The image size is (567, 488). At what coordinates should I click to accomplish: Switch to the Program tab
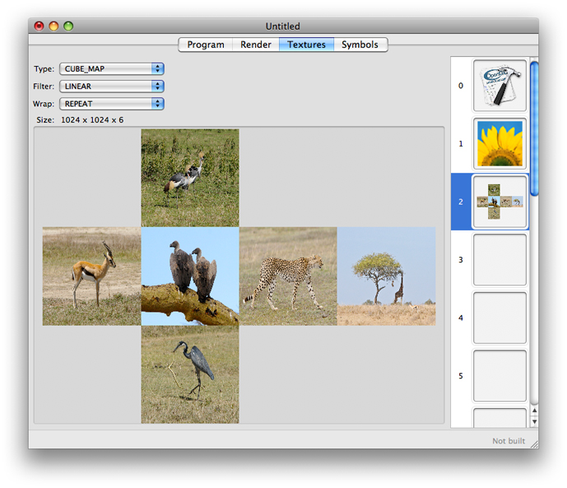[206, 44]
